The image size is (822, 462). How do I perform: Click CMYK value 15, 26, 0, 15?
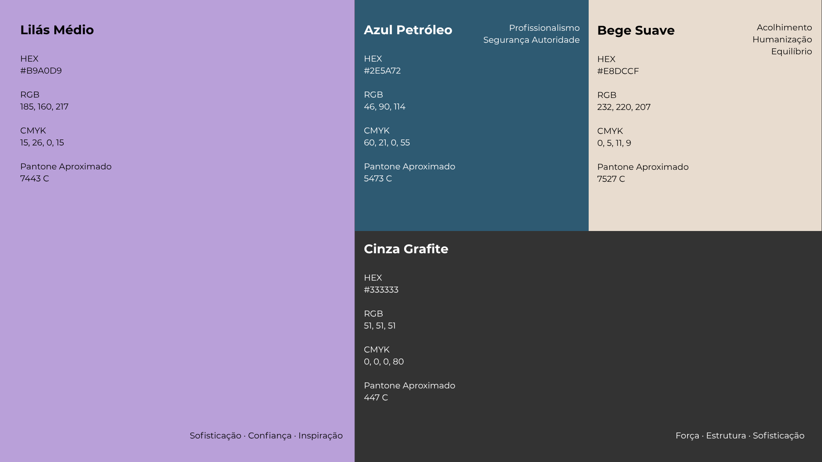click(42, 142)
